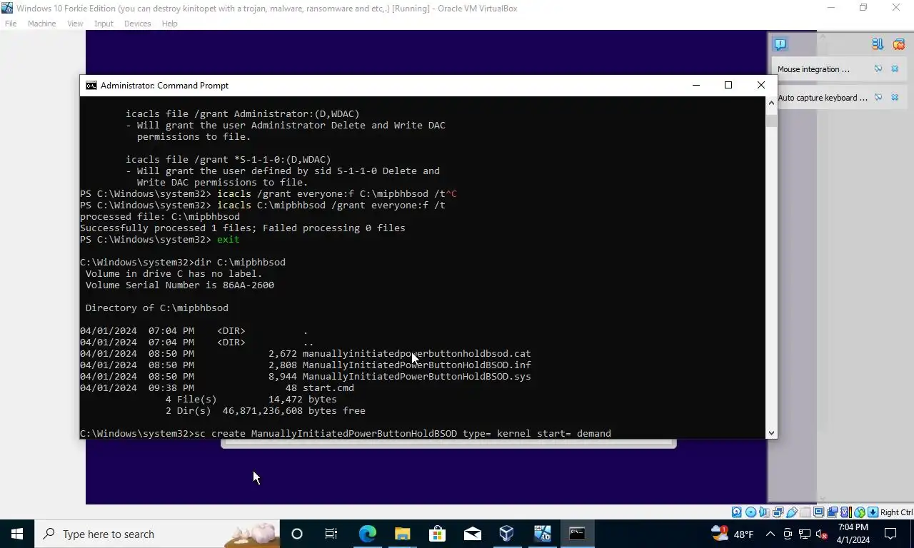Open File Explorer from the taskbar
Image resolution: width=914 pixels, height=548 pixels.
coord(402,534)
